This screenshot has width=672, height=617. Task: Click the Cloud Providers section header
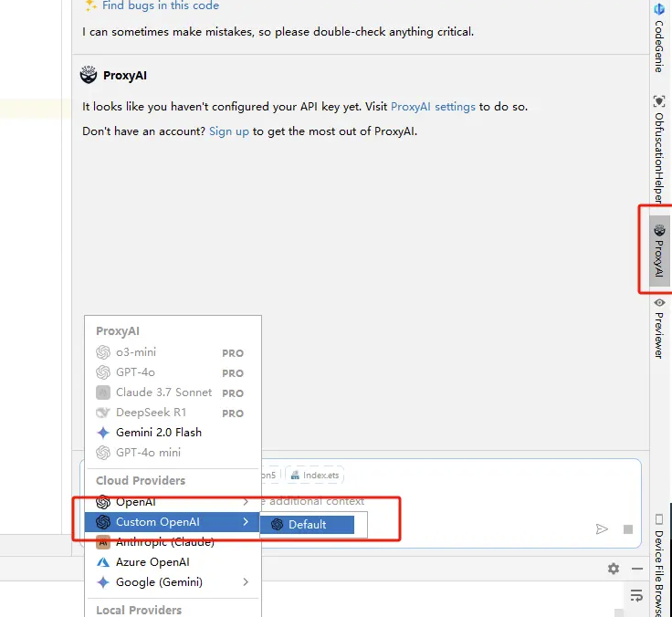click(x=141, y=481)
